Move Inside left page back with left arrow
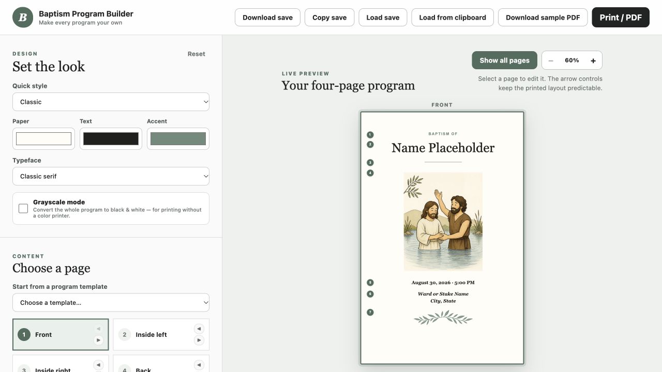Screen dimensions: 662x372 coord(199,329)
